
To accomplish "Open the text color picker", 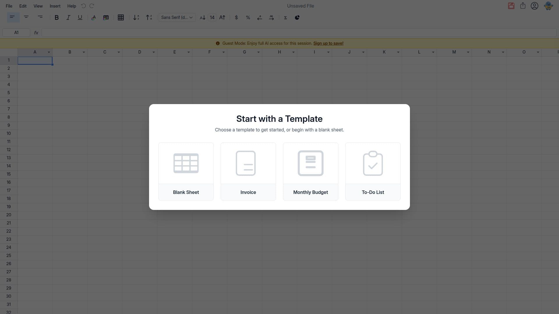I will click(94, 17).
